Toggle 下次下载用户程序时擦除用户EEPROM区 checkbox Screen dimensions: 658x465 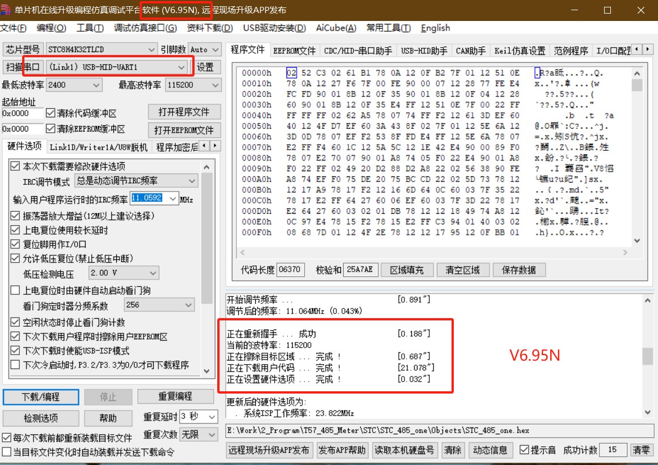15,336
